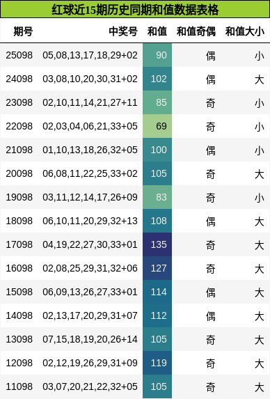
Task: Select the sum value 85 cell
Action: pyautogui.click(x=157, y=102)
